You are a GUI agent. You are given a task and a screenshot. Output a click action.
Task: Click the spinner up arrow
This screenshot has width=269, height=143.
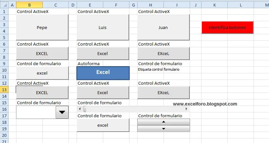click(x=163, y=122)
